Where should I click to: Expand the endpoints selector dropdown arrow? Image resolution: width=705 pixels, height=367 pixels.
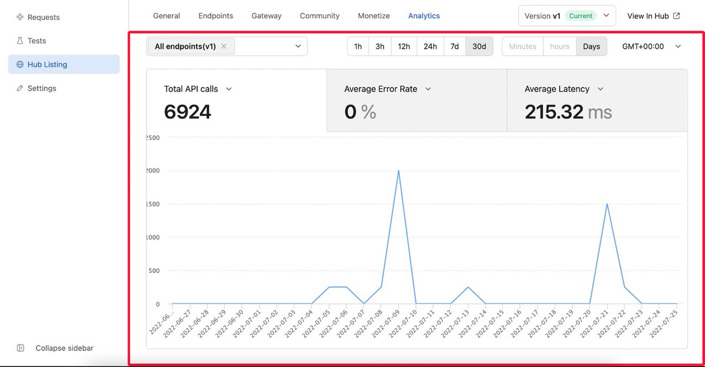(298, 46)
